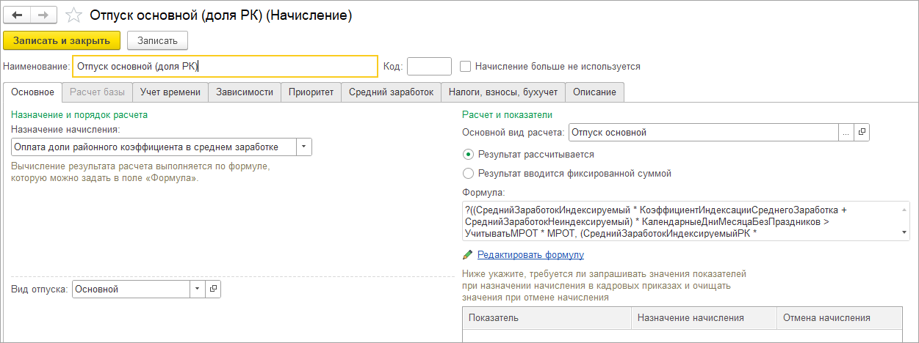Select 'Результат вводится фиксированной суммой' option
The width and height of the screenshot is (919, 343).
coord(468,174)
